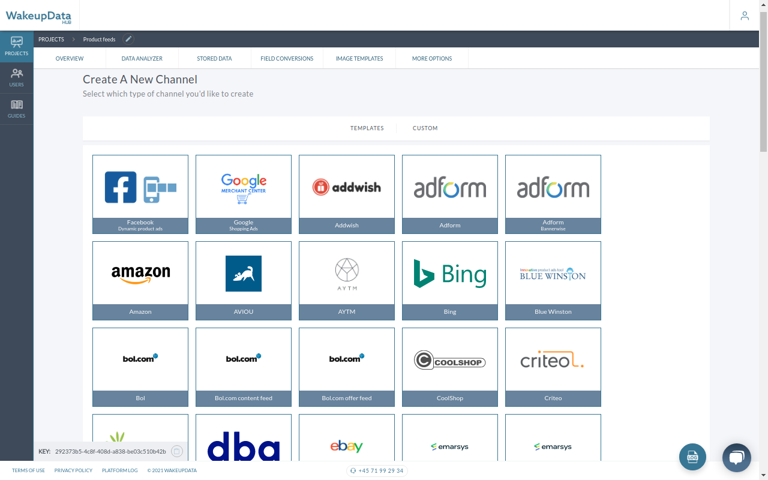The height and width of the screenshot is (480, 768).
Task: Click the WakeupData Hub logo
Action: tap(38, 16)
